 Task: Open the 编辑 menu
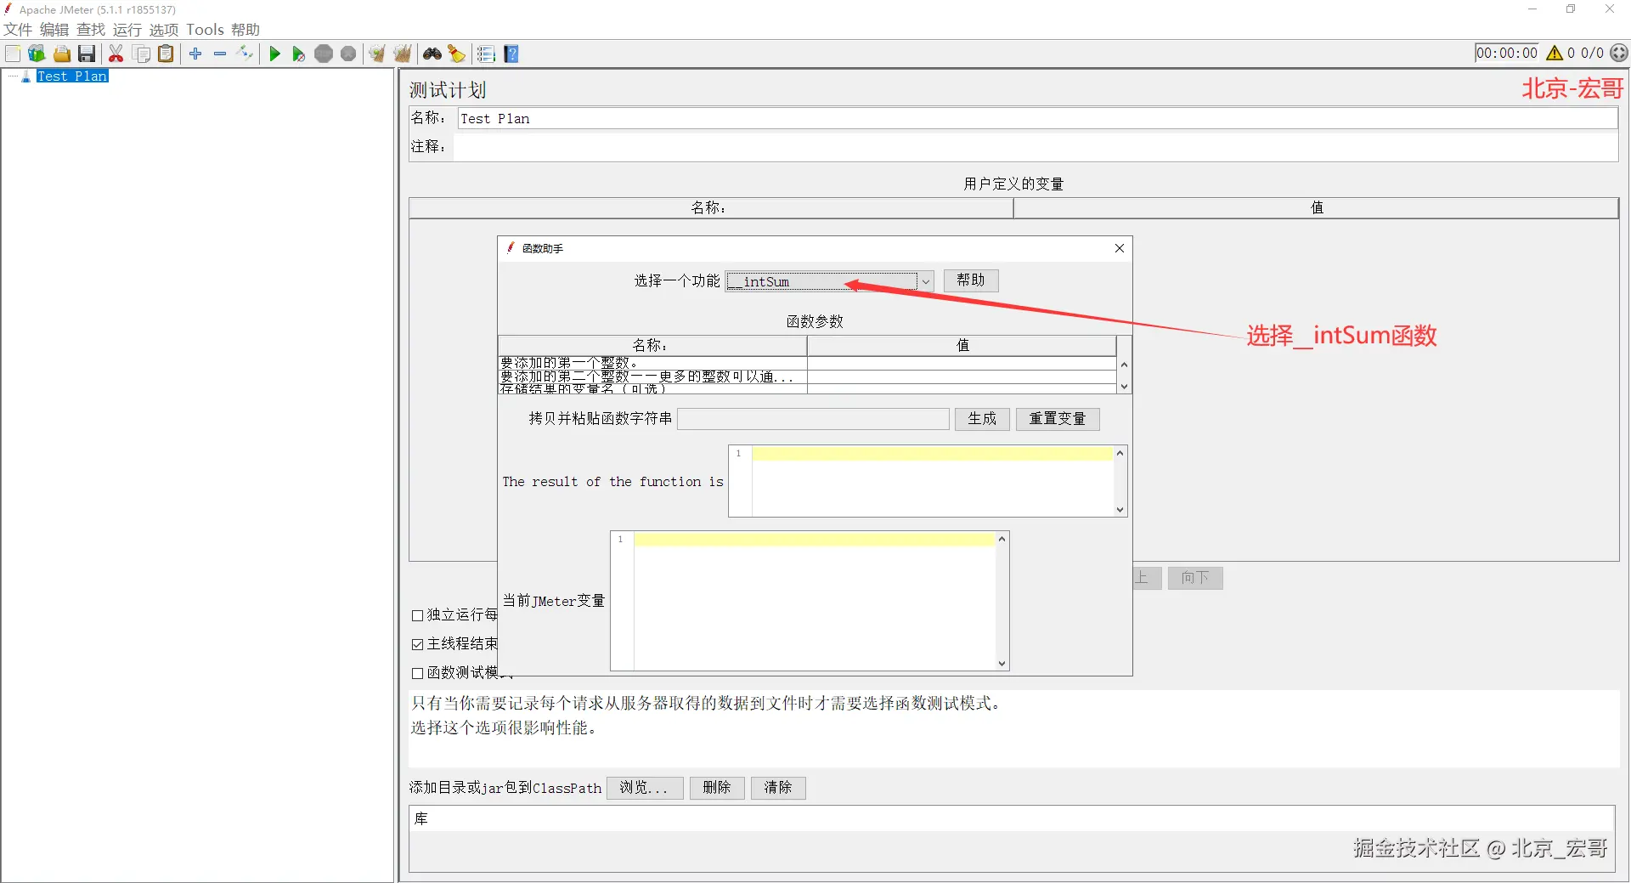click(x=54, y=30)
